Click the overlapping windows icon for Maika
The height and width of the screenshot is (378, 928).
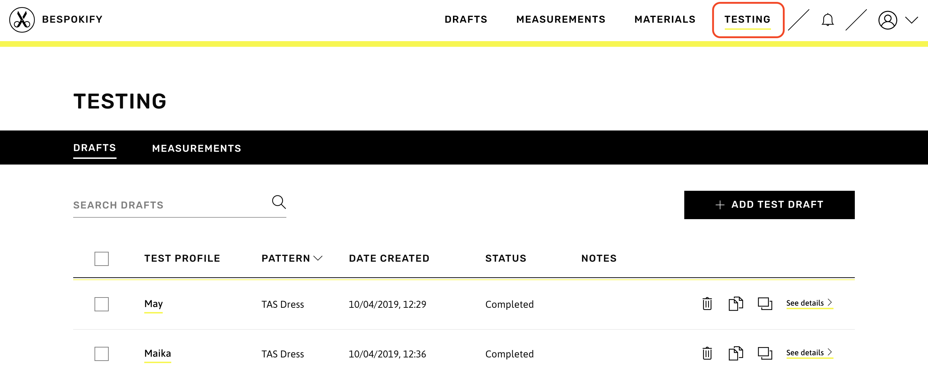[x=765, y=354]
